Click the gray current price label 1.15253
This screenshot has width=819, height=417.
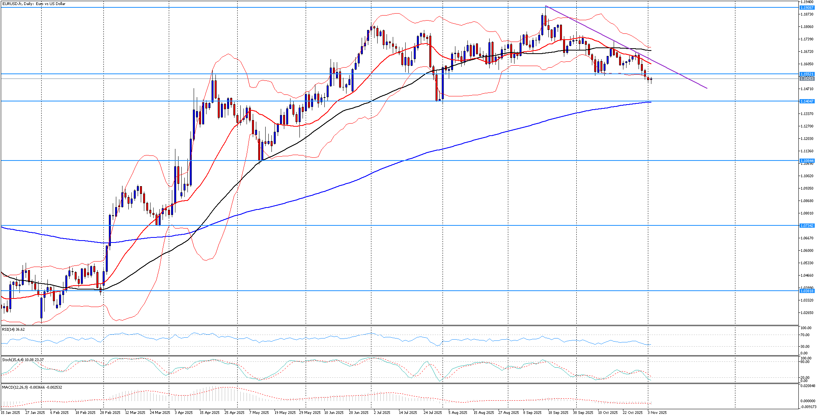tap(807, 79)
